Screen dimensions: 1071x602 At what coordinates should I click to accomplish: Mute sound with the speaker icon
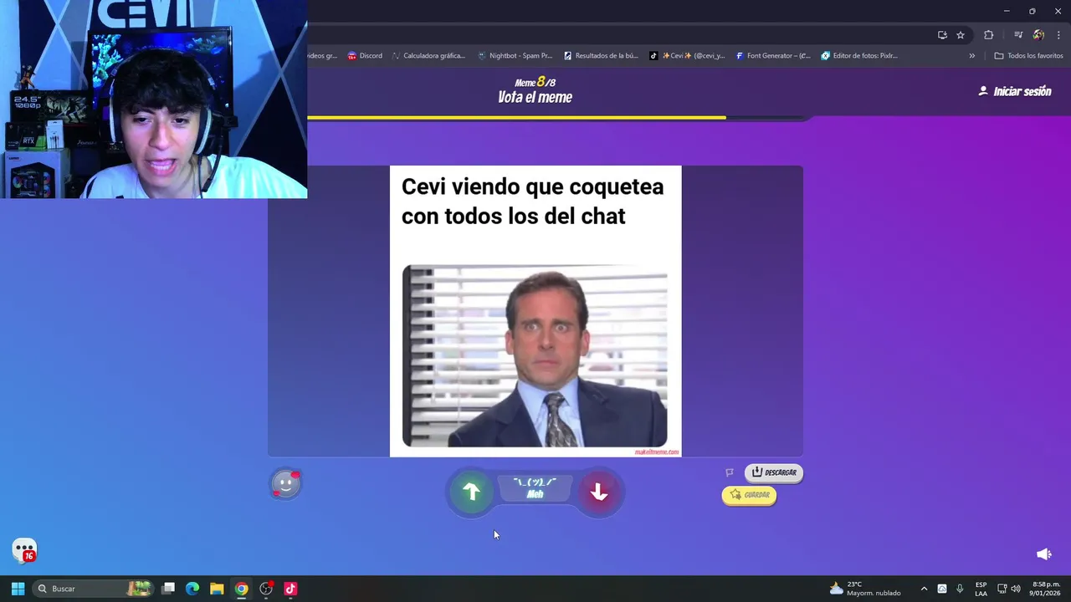(1043, 554)
